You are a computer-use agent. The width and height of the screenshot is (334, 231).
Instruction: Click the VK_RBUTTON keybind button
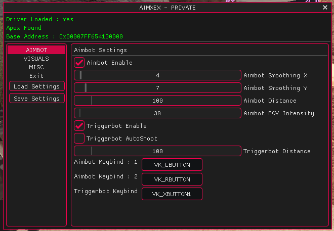click(x=172, y=179)
